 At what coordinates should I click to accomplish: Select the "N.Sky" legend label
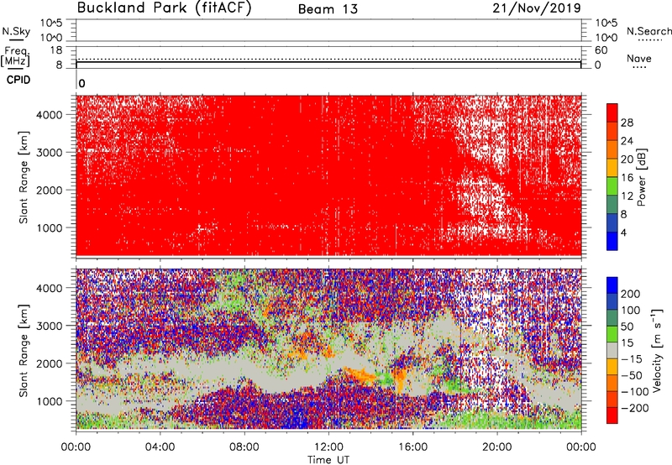click(x=16, y=31)
